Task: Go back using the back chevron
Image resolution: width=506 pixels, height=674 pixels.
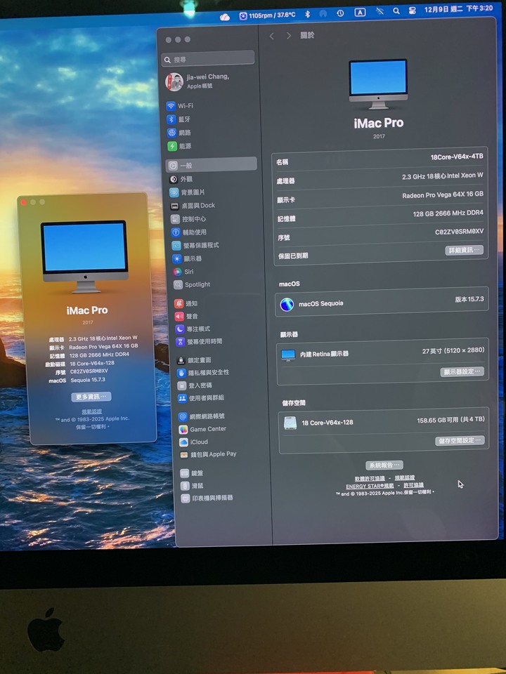Action: pyautogui.click(x=272, y=36)
